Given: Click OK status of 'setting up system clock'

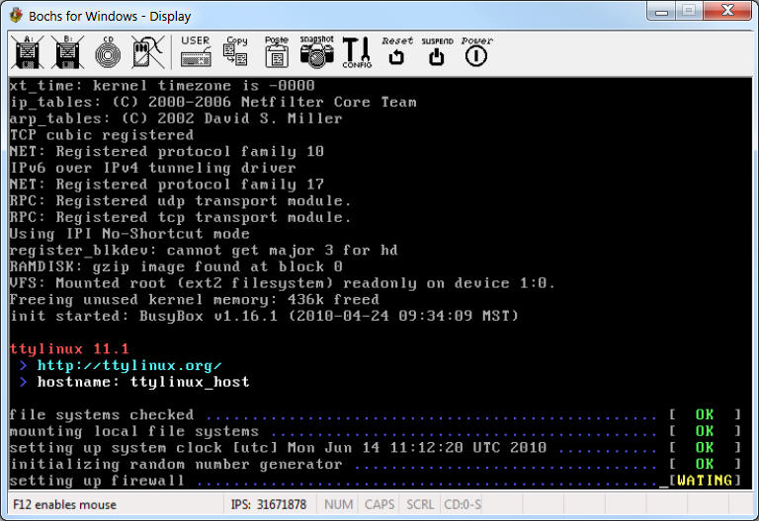Looking at the screenshot, I should point(705,447).
